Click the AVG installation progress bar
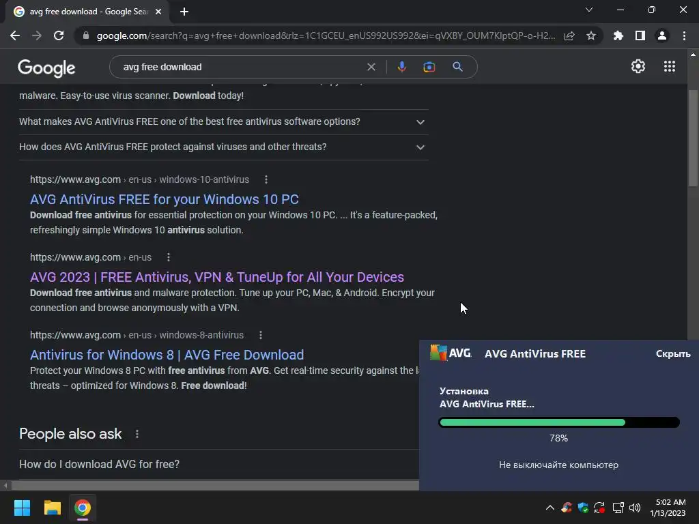 (x=559, y=422)
